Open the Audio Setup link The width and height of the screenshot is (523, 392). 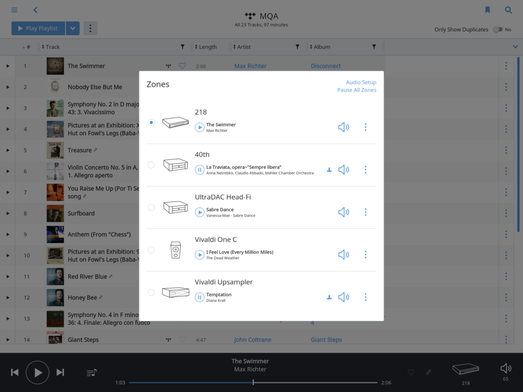(361, 82)
